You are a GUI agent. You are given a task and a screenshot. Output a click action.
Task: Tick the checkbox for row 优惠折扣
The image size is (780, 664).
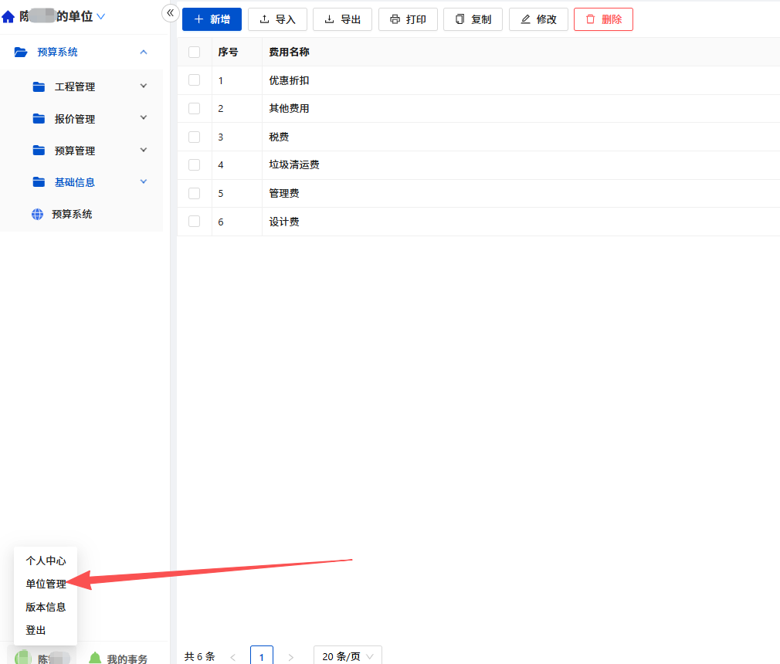[195, 80]
